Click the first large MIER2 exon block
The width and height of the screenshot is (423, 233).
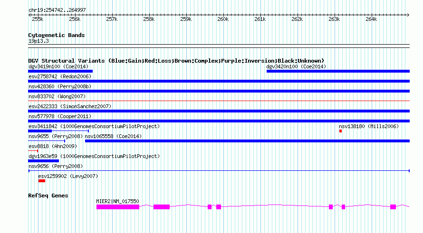(x=118, y=207)
